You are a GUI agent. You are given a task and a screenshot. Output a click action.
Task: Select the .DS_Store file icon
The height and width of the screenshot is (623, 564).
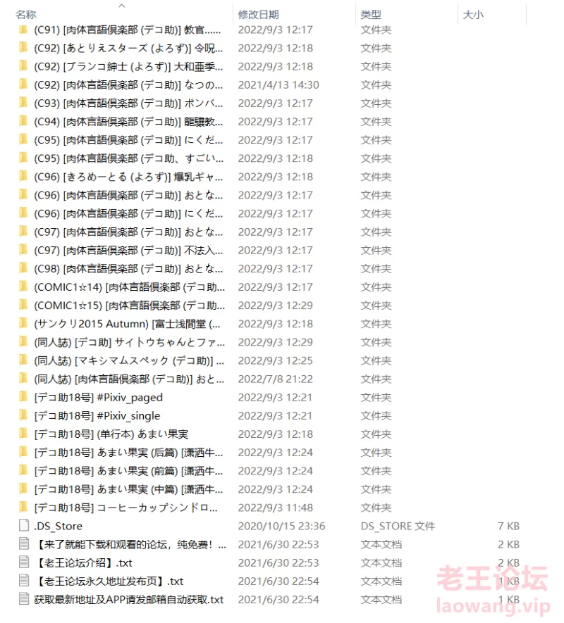click(x=24, y=525)
